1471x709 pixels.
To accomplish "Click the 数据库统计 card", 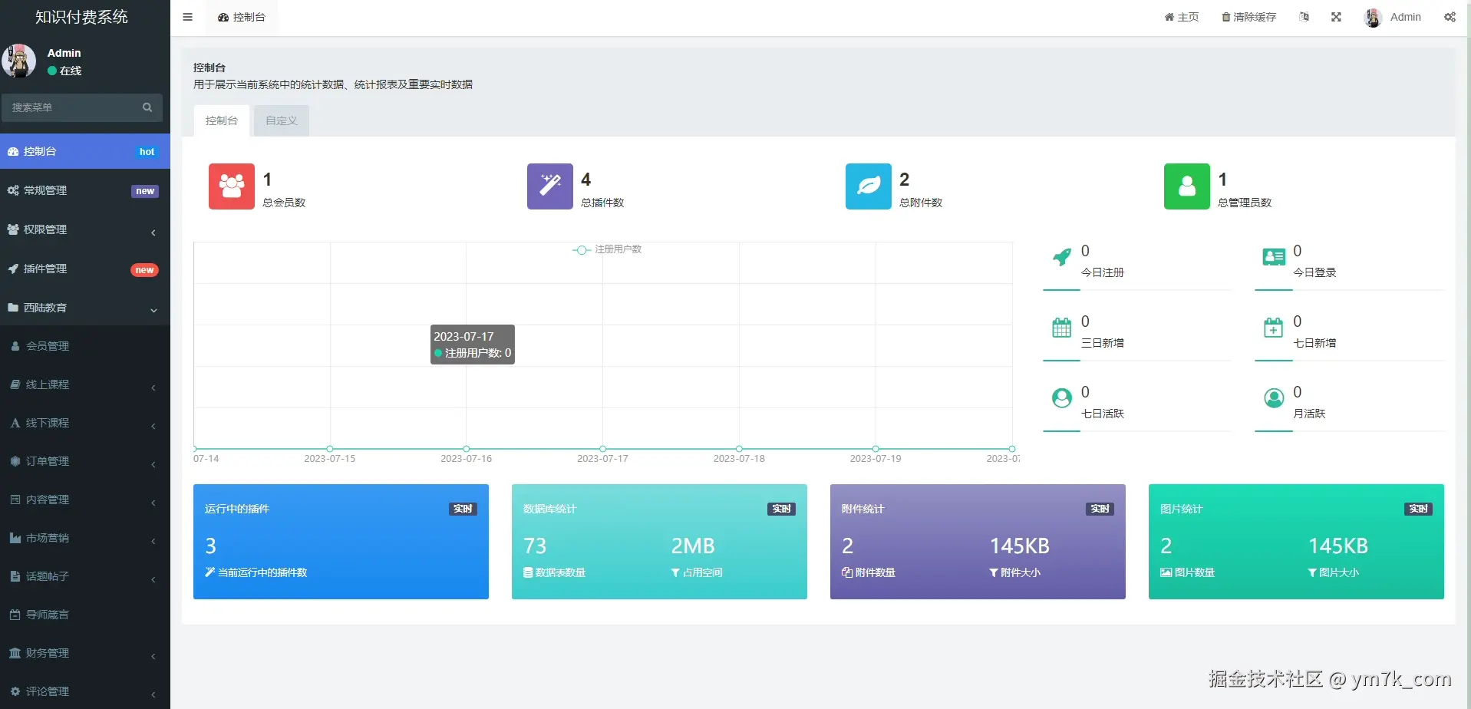I will [659, 542].
